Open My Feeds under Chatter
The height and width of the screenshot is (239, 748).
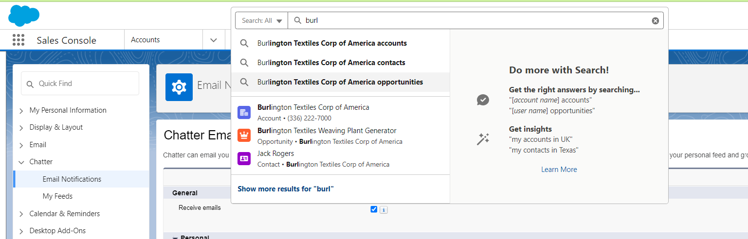pyautogui.click(x=57, y=196)
